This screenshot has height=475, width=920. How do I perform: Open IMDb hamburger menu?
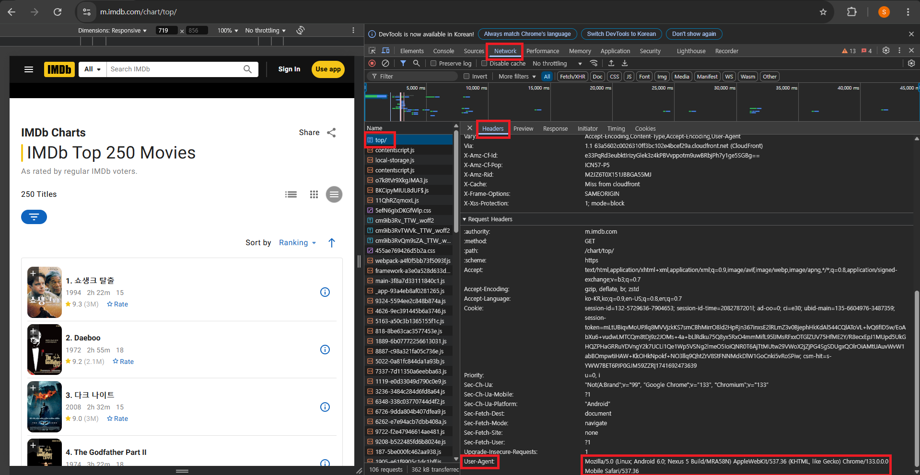29,69
